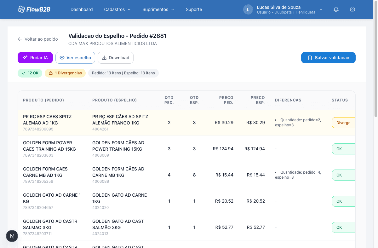Click Ver espelho button
This screenshot has width=378, height=248.
point(75,58)
